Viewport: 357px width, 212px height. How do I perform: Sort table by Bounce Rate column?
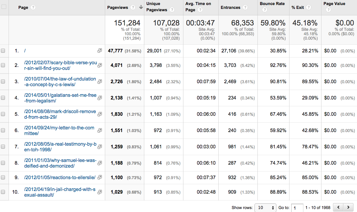(x=272, y=4)
